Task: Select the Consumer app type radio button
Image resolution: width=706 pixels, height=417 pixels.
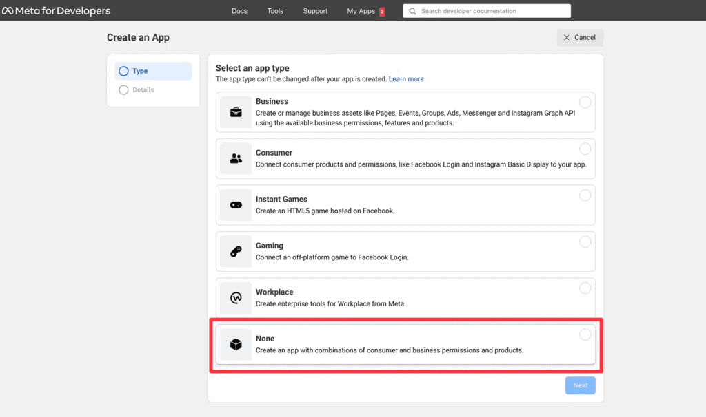Action: 585,148
